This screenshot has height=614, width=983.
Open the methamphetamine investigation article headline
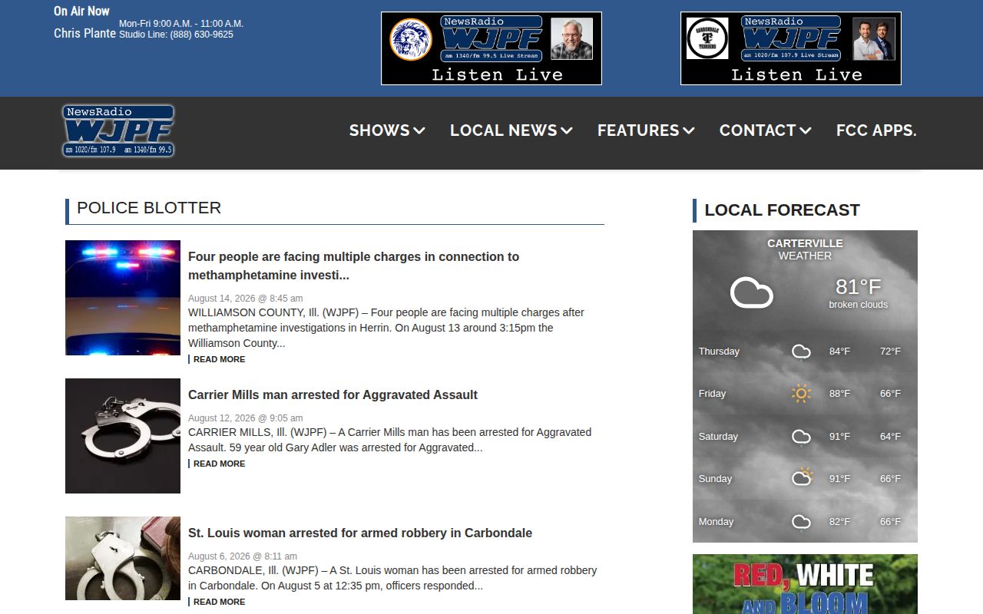pos(353,266)
